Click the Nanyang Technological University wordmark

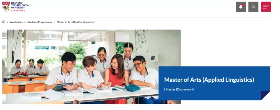20,5
